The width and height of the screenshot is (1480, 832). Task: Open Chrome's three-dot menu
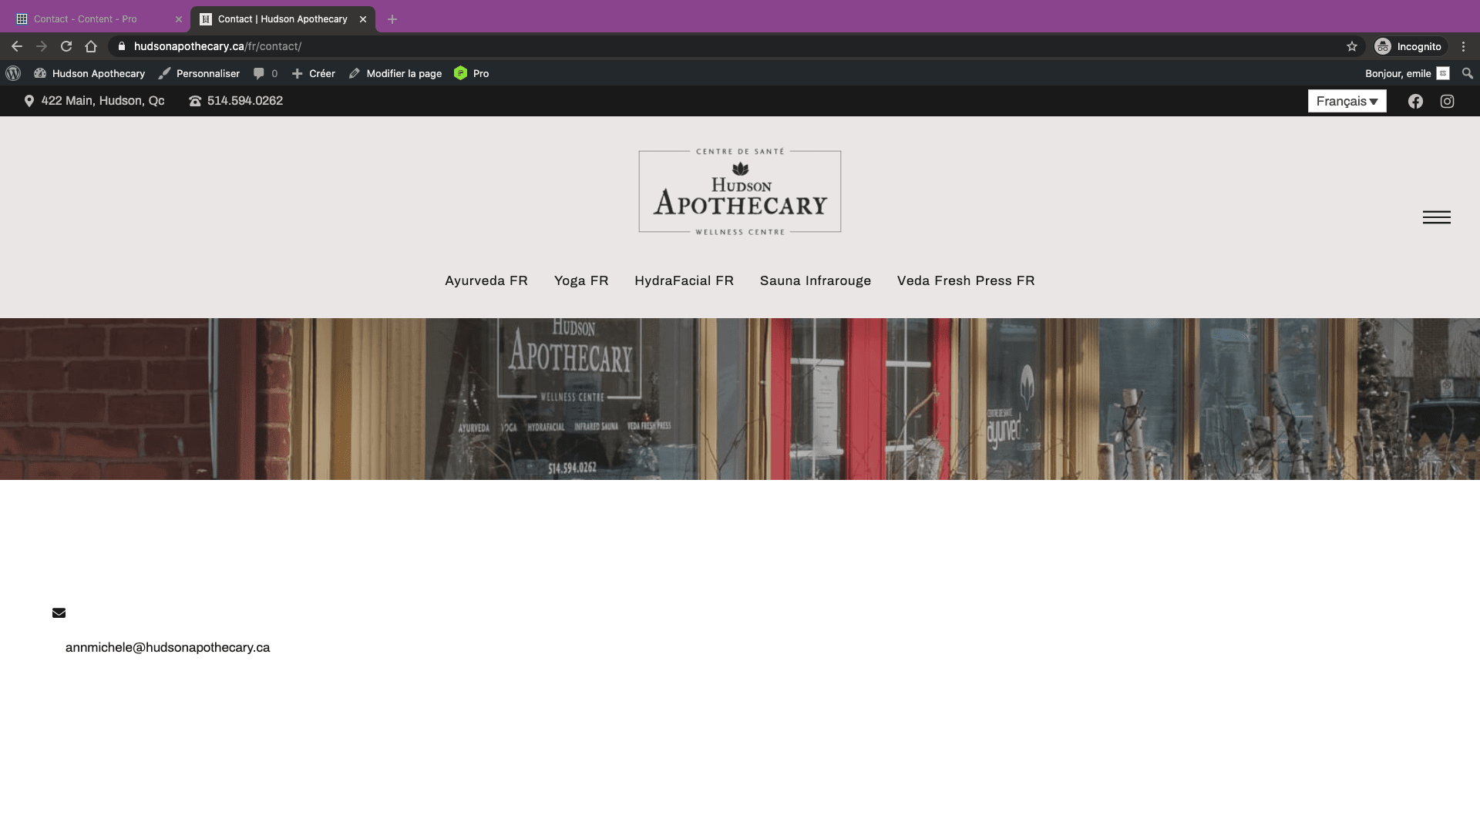point(1463,46)
